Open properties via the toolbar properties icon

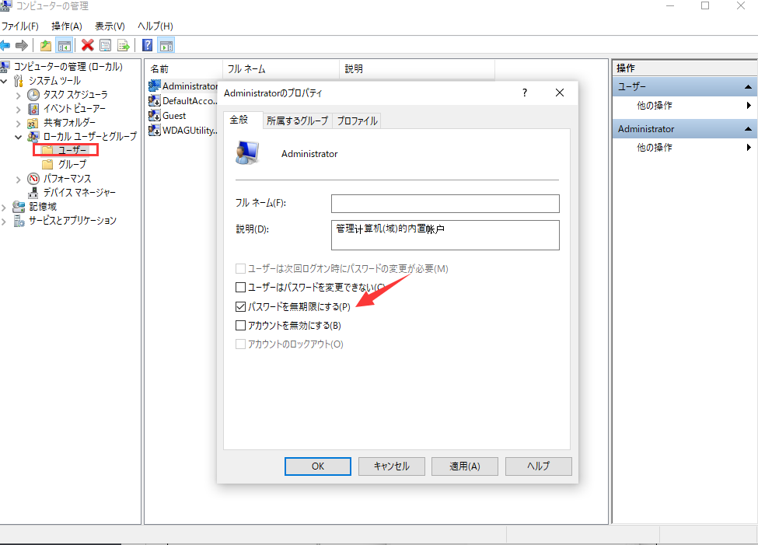pyautogui.click(x=105, y=45)
